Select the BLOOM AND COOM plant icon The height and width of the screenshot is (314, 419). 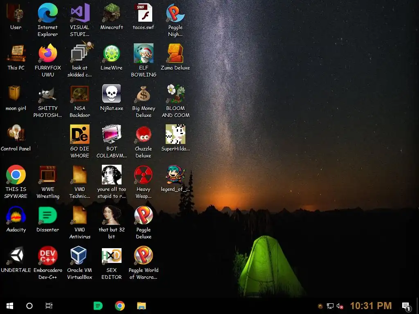pos(175,94)
